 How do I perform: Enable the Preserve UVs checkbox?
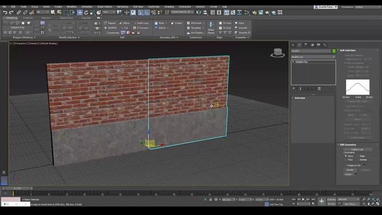[346, 165]
